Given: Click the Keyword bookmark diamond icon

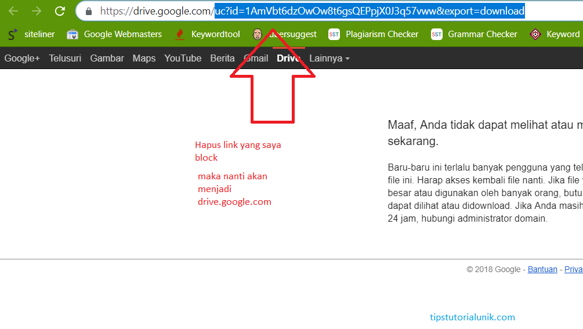Looking at the screenshot, I should [535, 35].
